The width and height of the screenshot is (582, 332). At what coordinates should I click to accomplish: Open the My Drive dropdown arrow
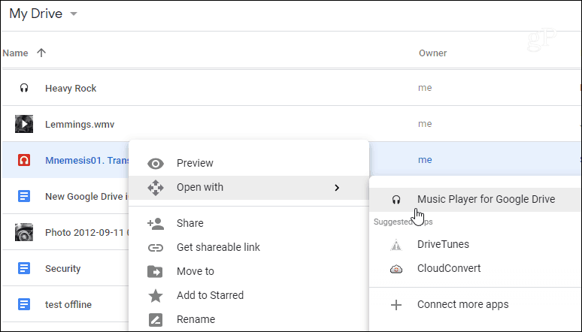pos(74,14)
